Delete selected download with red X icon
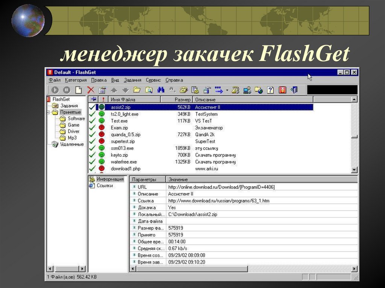This screenshot has width=385, height=288. (x=91, y=90)
